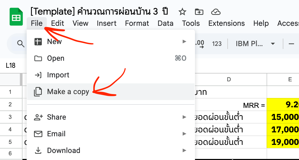The width and height of the screenshot is (299, 160).
Task: Star this spreadsheet document
Action: point(182,12)
